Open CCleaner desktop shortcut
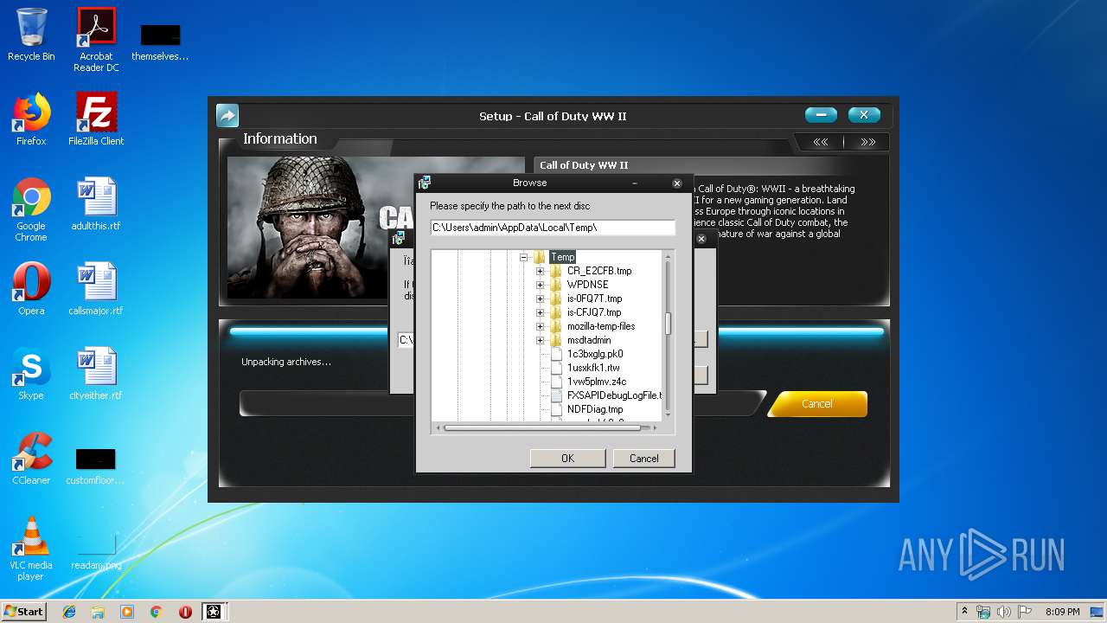The width and height of the screenshot is (1107, 623). (x=31, y=459)
